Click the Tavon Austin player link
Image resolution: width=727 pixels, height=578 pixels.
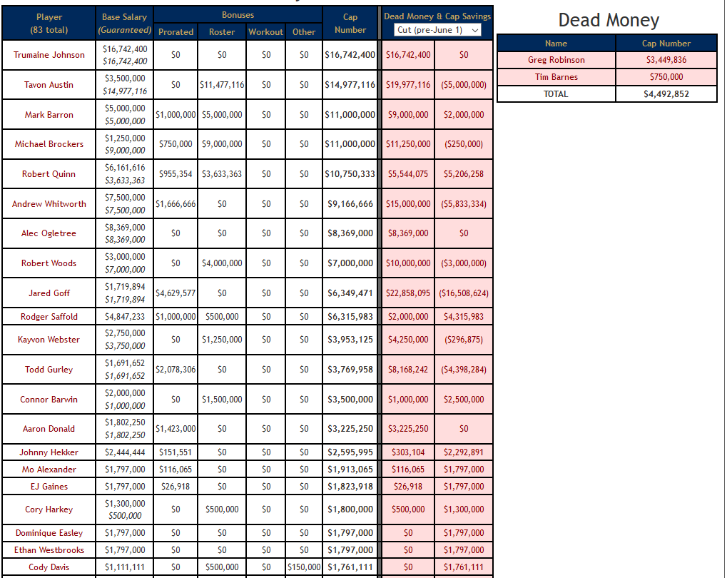(x=49, y=85)
